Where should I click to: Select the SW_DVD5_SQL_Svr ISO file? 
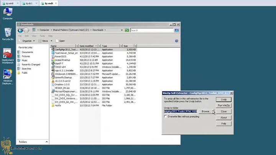coord(94,95)
